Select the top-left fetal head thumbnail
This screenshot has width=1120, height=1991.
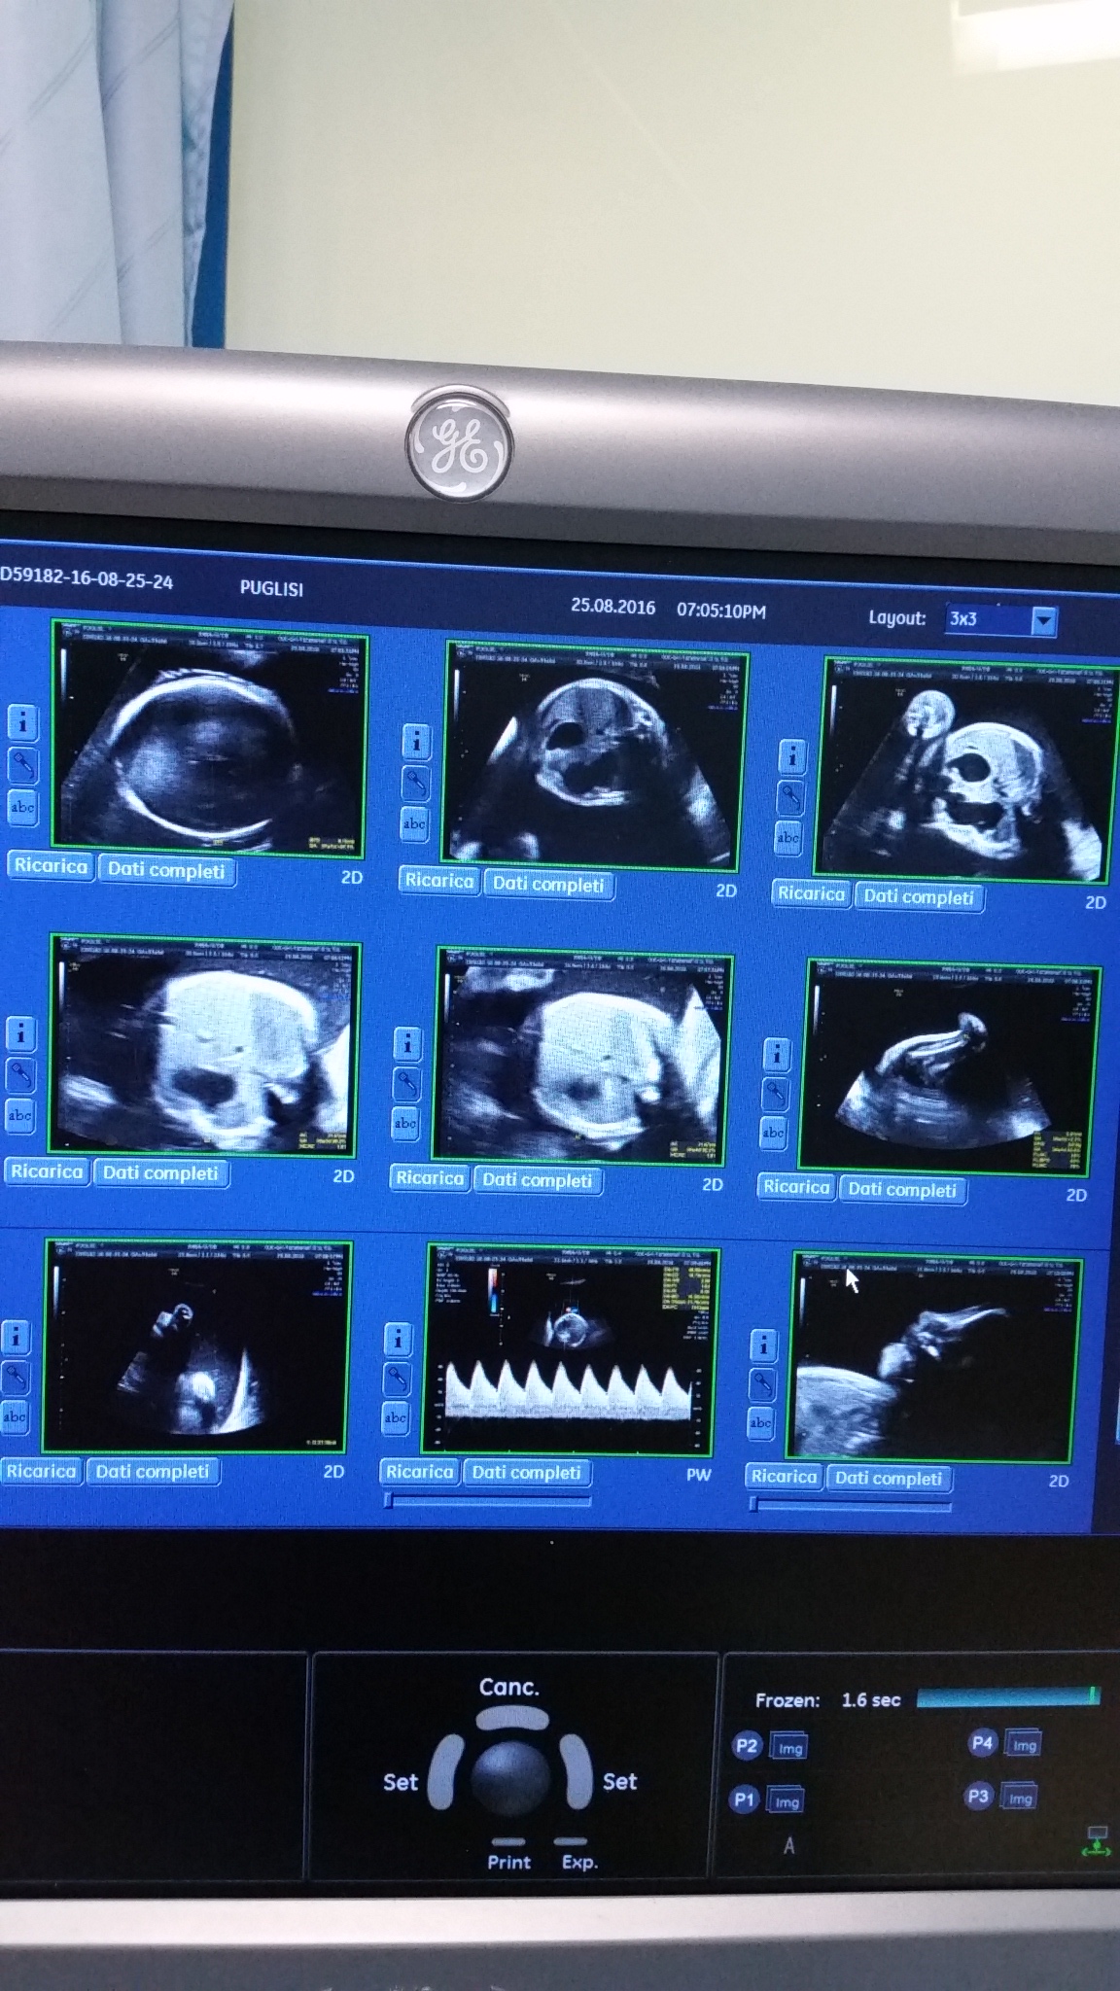coord(209,741)
